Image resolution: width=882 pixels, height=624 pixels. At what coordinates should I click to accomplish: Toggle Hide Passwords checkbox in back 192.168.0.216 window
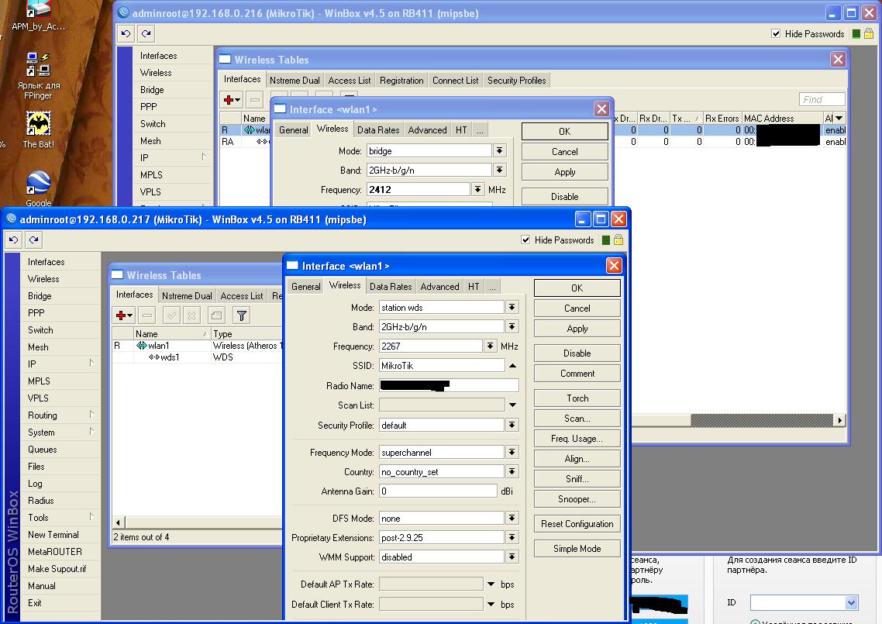click(x=776, y=34)
